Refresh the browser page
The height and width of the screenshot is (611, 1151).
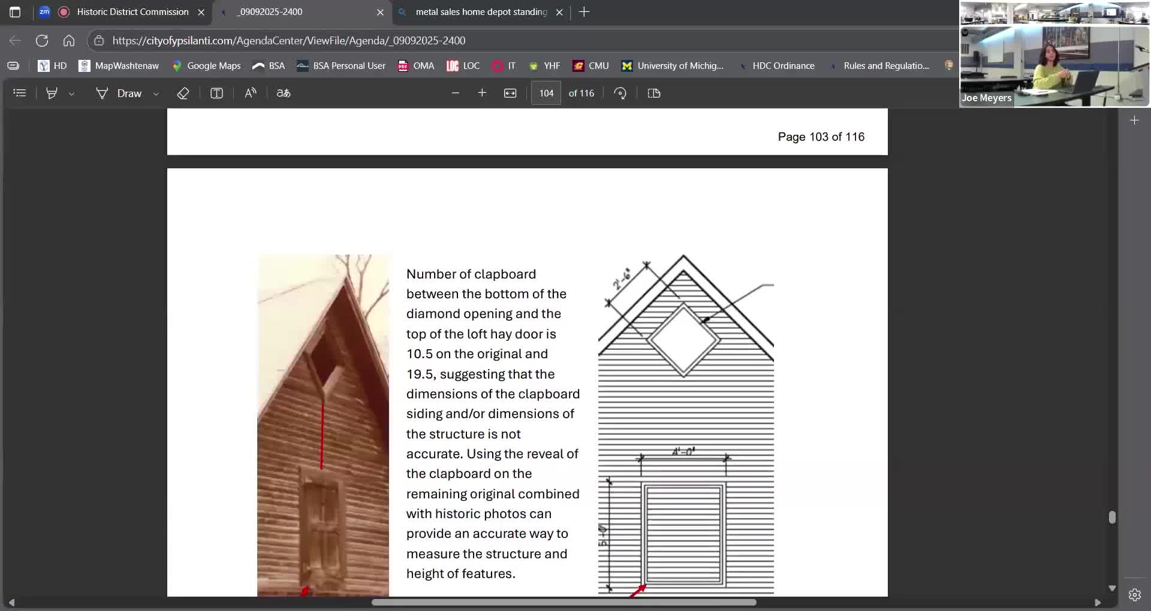(x=42, y=41)
